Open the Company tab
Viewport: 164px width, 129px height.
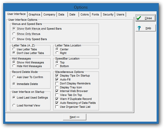[49, 14]
